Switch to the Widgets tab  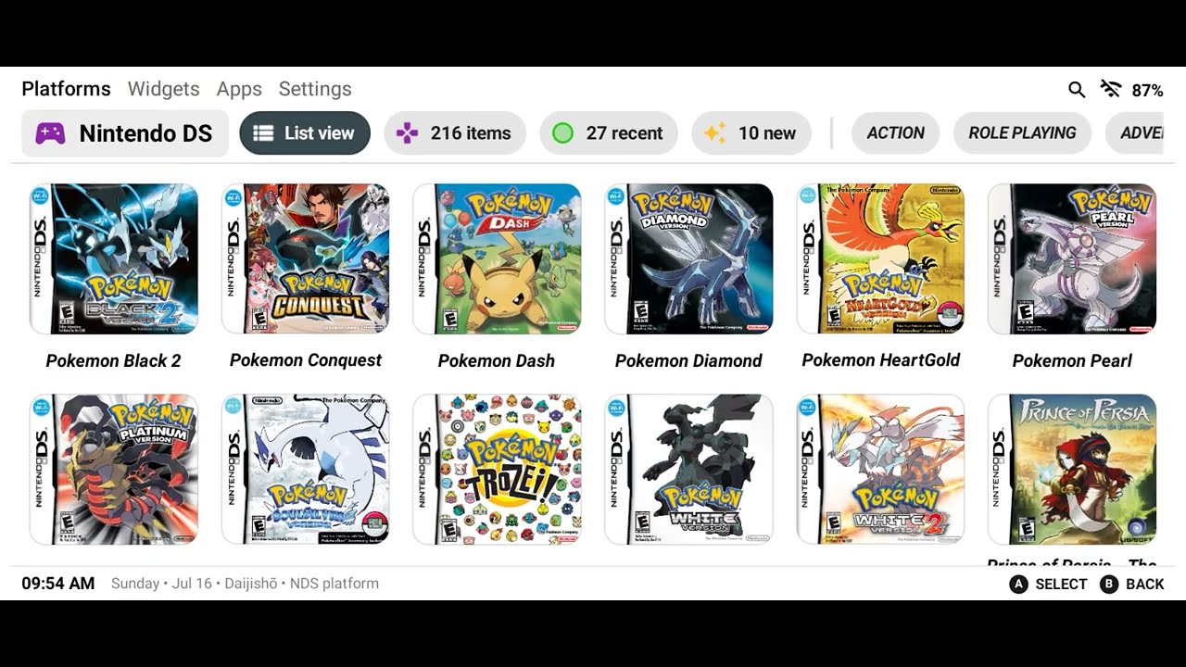point(163,89)
